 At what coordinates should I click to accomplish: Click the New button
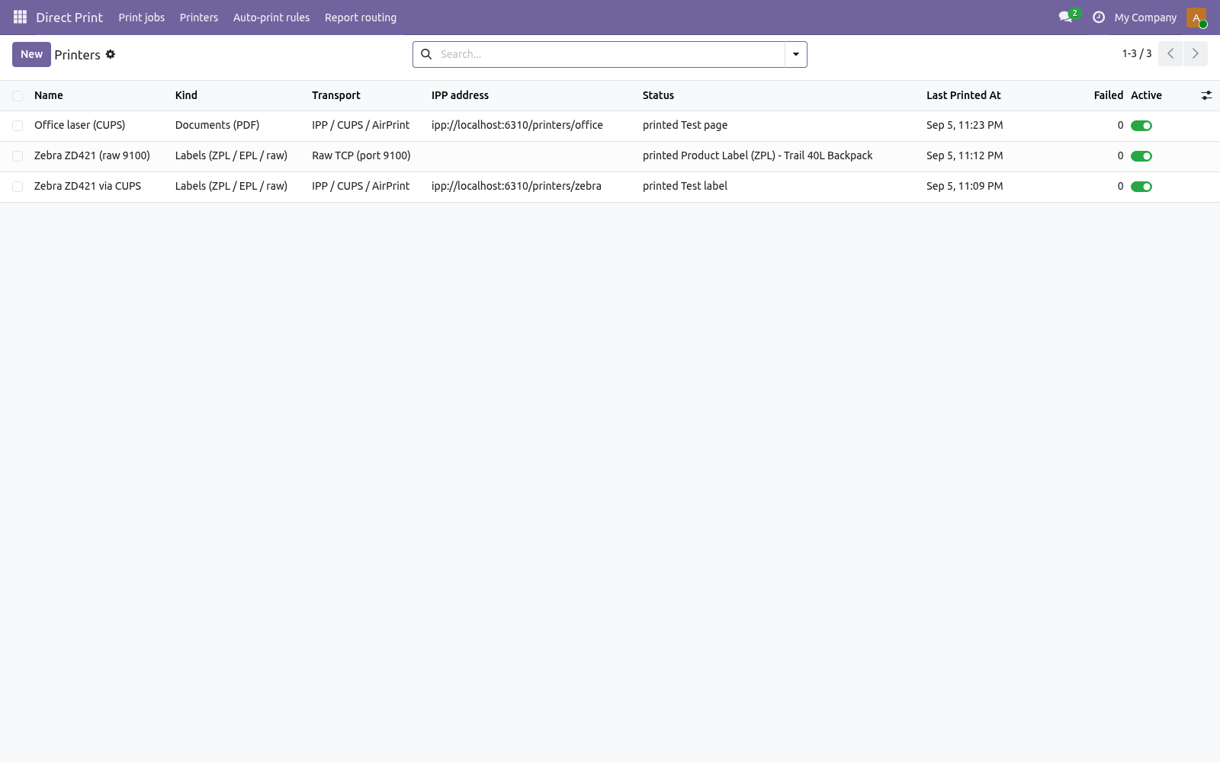pos(31,54)
